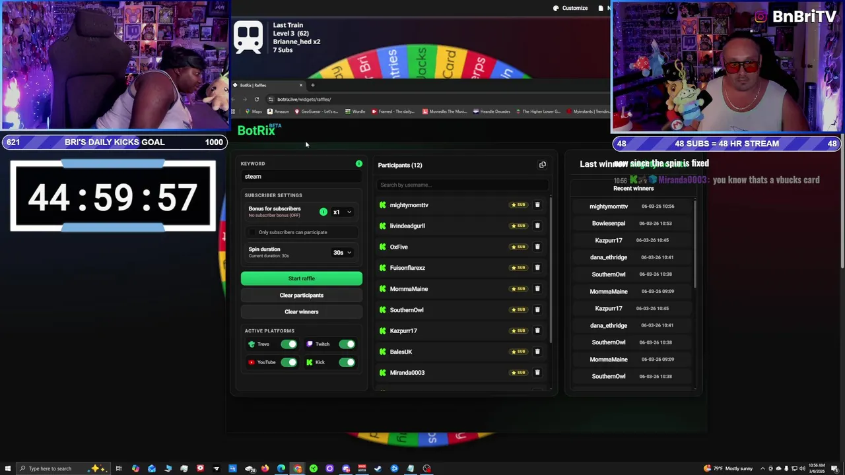Open the Framed bookmark
The width and height of the screenshot is (845, 475).
tap(393, 111)
